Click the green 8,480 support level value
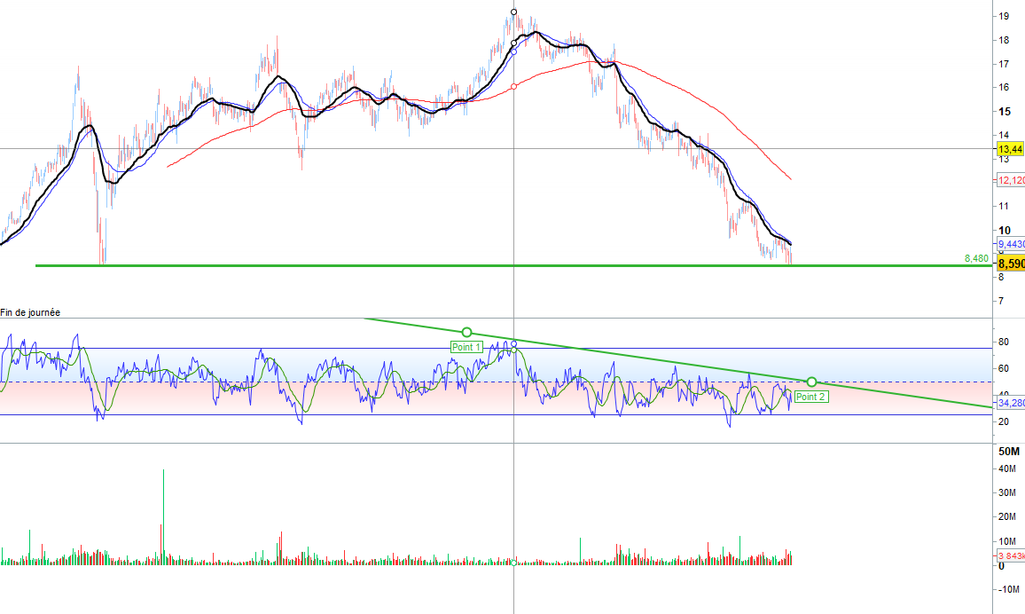Screen dimensions: 1025x614 (976, 258)
